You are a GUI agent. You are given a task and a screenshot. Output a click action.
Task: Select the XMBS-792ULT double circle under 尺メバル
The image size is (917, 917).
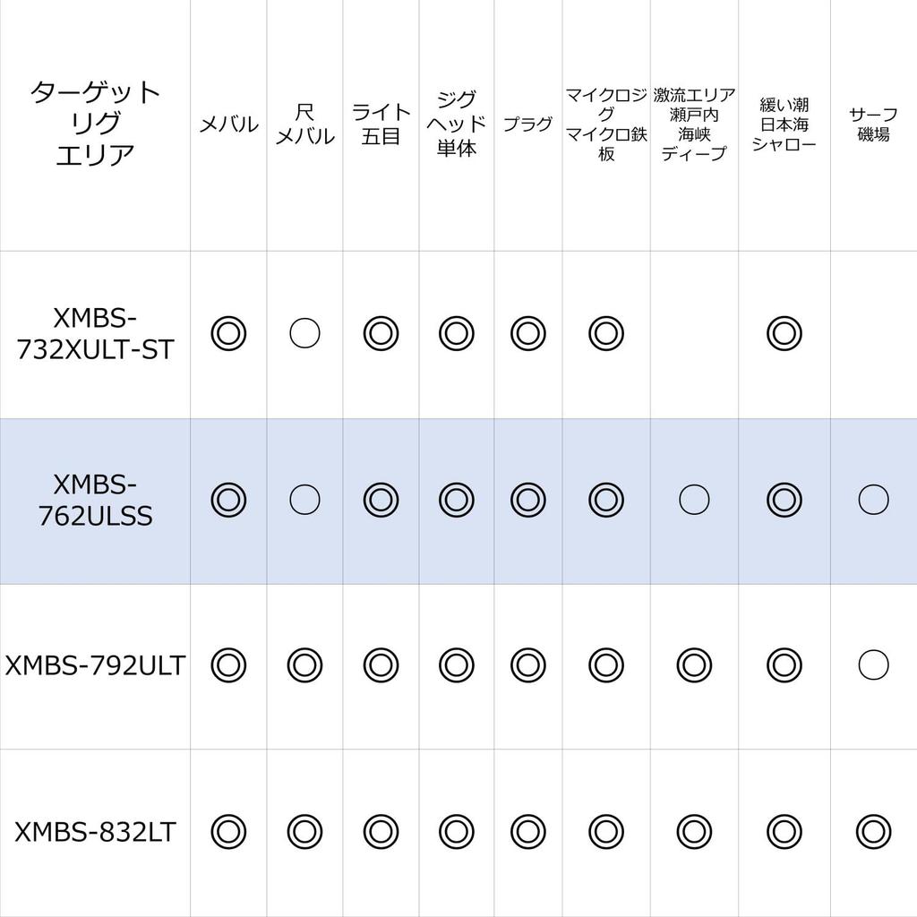(304, 665)
